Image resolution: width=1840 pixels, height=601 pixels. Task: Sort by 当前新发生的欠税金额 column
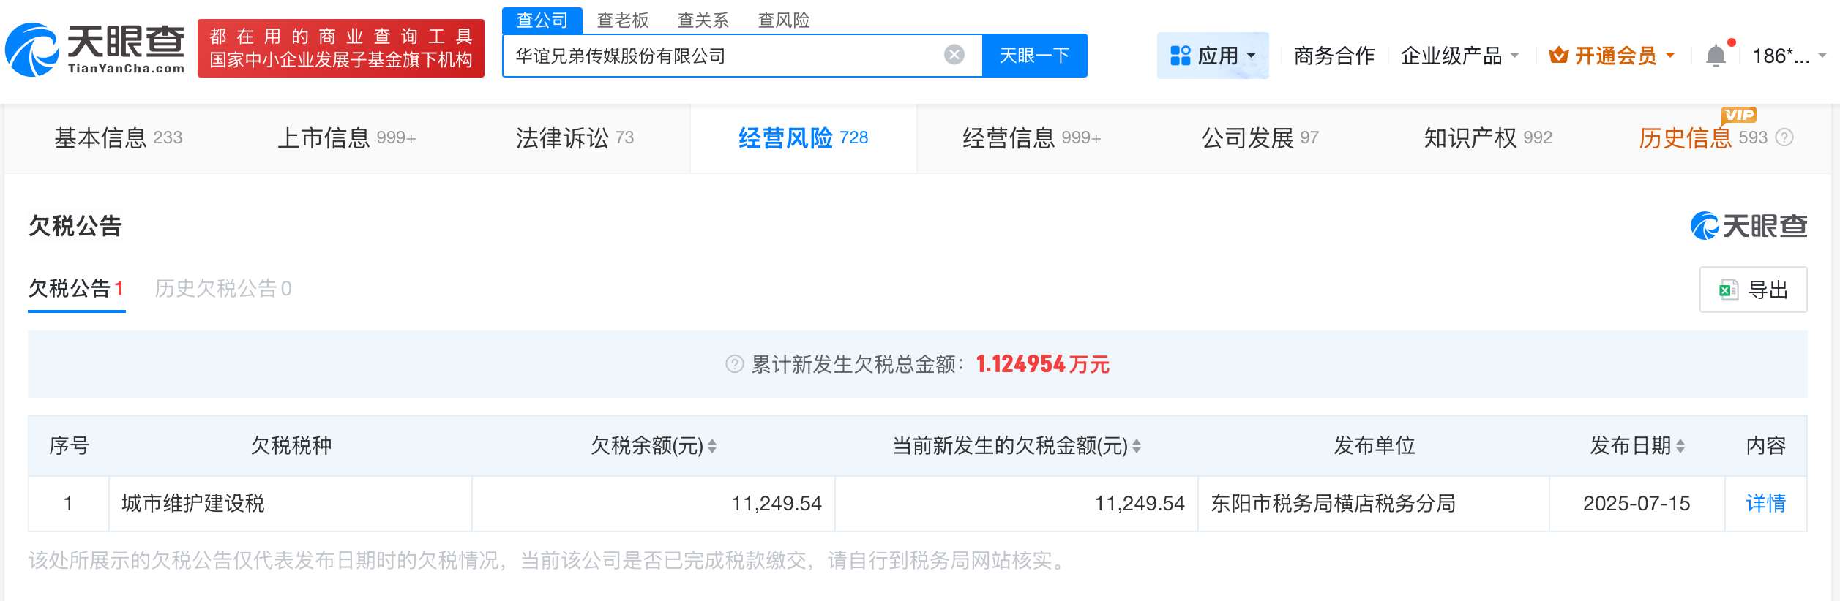1137,446
